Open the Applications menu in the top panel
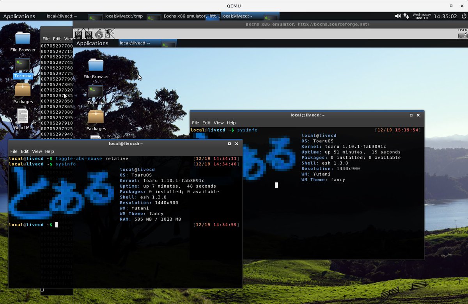The width and height of the screenshot is (468, 304). click(19, 16)
